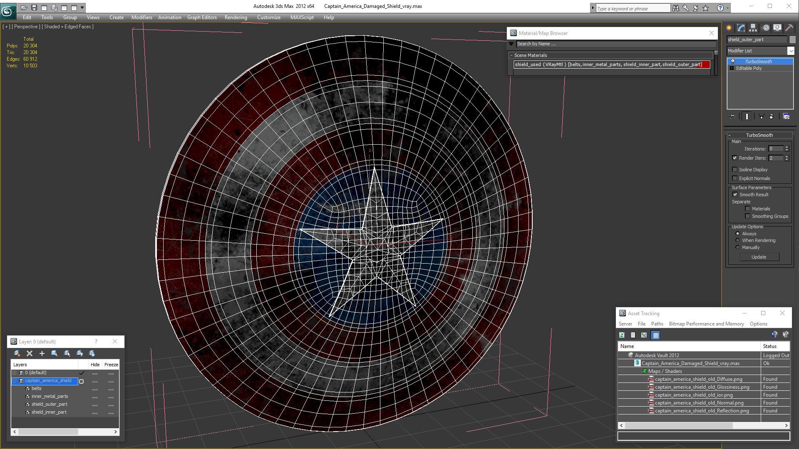799x449 pixels.
Task: Expand Editable Poly in modifier stack
Action: [x=732, y=68]
